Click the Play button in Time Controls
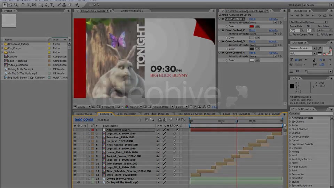 [302, 16]
